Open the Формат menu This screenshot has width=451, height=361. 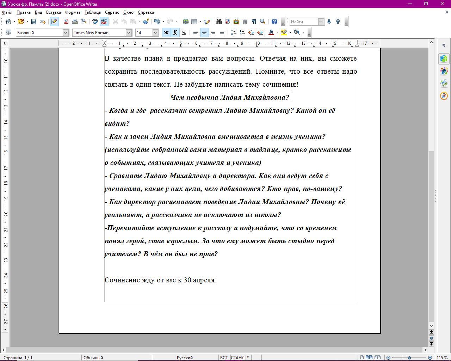tap(73, 12)
